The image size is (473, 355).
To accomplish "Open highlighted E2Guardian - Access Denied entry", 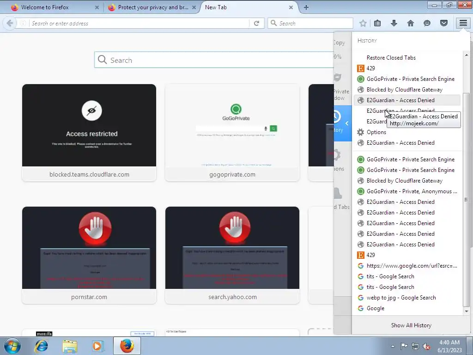I will pos(407,100).
